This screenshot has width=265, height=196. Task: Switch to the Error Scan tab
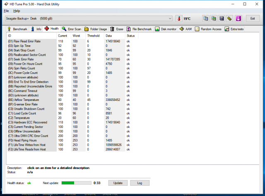point(72,29)
